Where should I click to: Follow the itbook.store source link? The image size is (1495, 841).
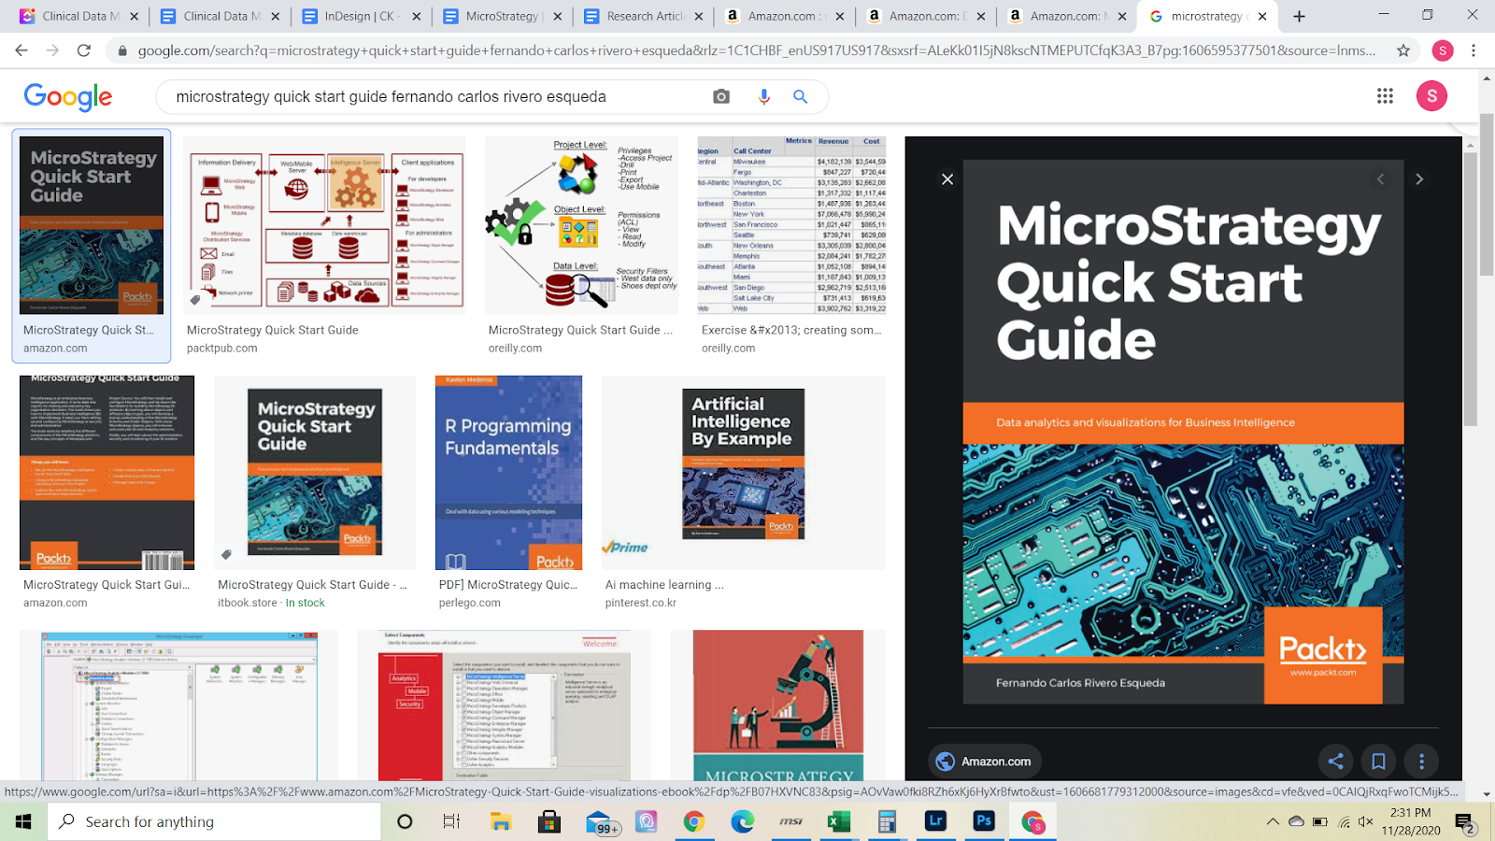pos(248,603)
